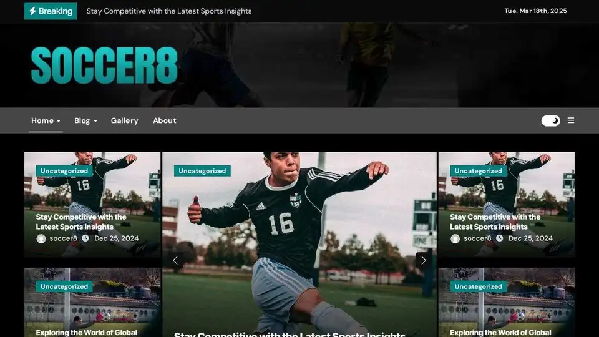The height and width of the screenshot is (337, 599).
Task: Open the Gallery menu item
Action: coord(124,120)
